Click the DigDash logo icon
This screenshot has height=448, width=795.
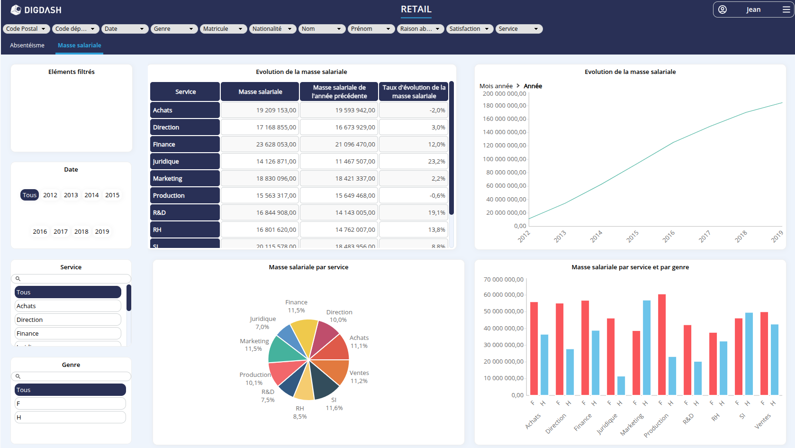(x=16, y=10)
